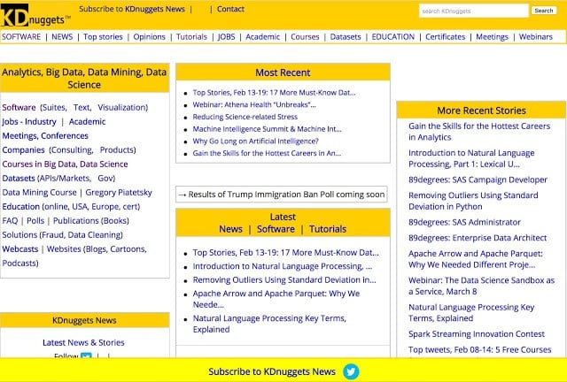Screen dimensions: 567x382
Task: Open Removing Outliers story in More Recent Stories
Action: pos(473,201)
